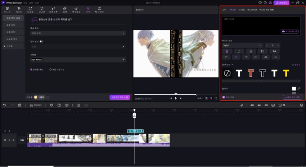The image size is (306, 167).
Task: Open the Filter (필터) tool tab
Action: tap(65, 9)
